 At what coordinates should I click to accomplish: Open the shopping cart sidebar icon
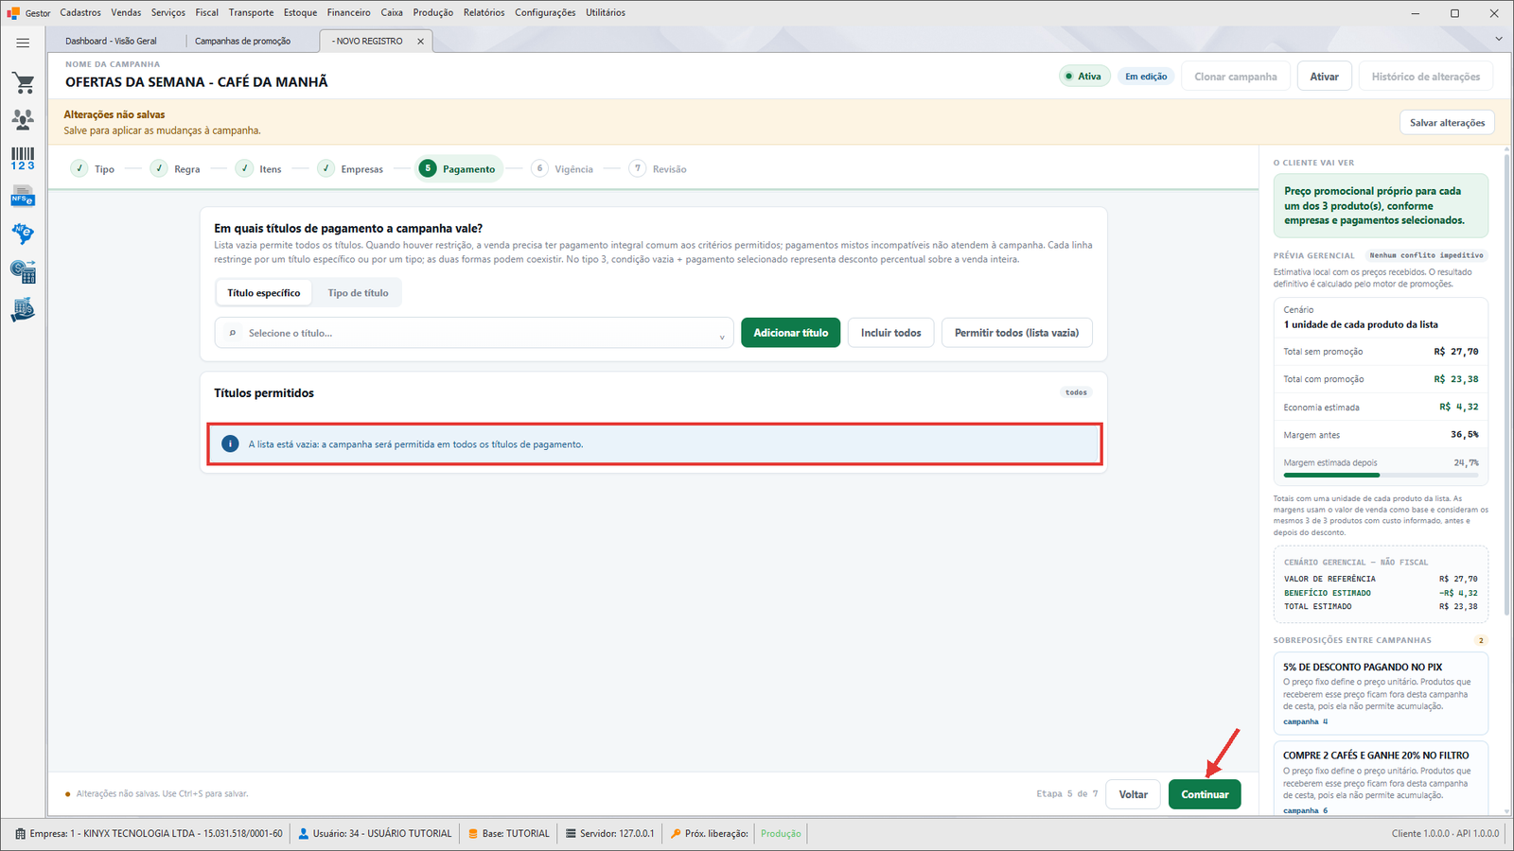[x=23, y=83]
